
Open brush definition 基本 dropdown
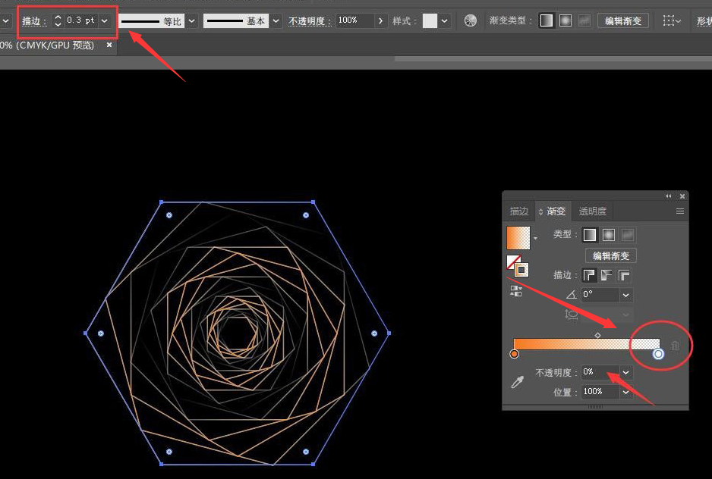pyautogui.click(x=276, y=21)
